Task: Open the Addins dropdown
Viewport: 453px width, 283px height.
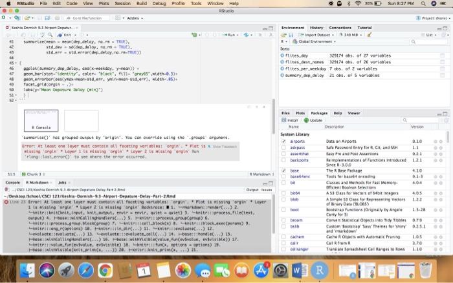Action: click(135, 18)
